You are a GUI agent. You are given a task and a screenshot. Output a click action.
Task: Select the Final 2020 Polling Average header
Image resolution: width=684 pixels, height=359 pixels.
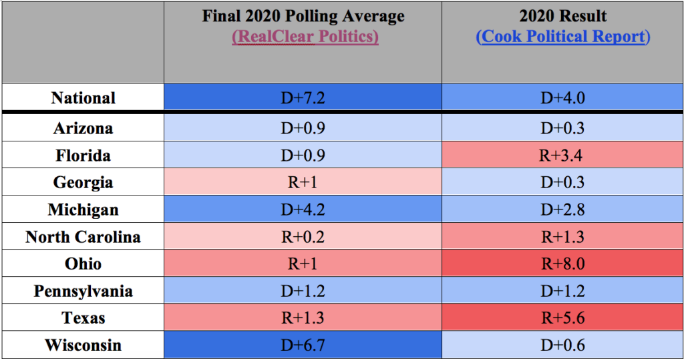[x=303, y=16]
